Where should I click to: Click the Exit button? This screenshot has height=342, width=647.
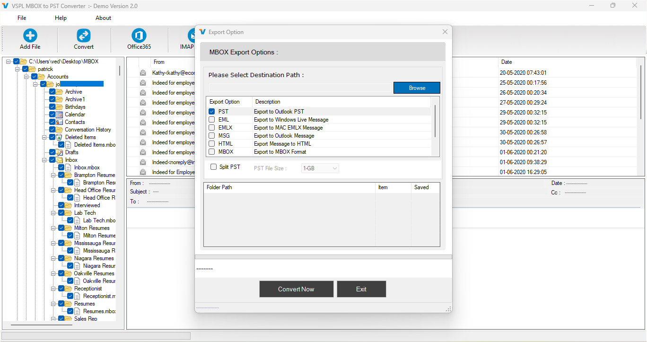click(361, 289)
